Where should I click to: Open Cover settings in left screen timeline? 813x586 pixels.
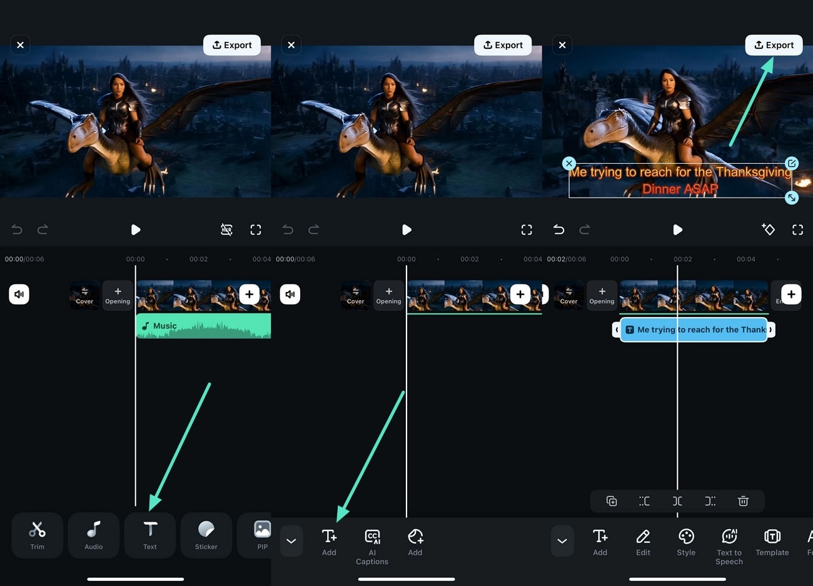tap(84, 295)
